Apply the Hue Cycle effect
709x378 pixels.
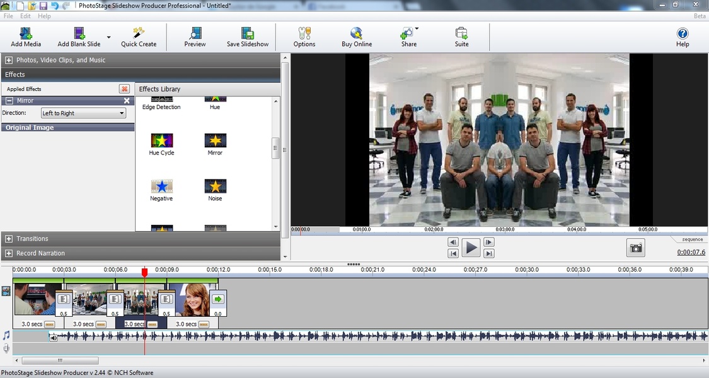click(x=162, y=140)
